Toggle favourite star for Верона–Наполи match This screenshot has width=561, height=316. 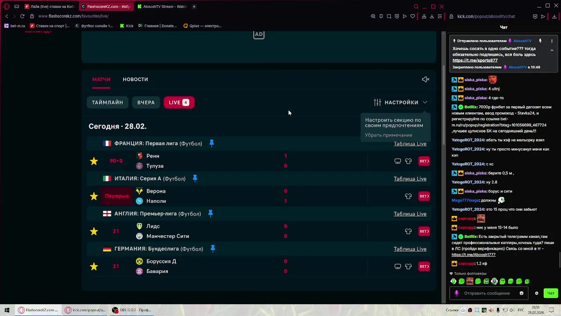[x=94, y=196]
